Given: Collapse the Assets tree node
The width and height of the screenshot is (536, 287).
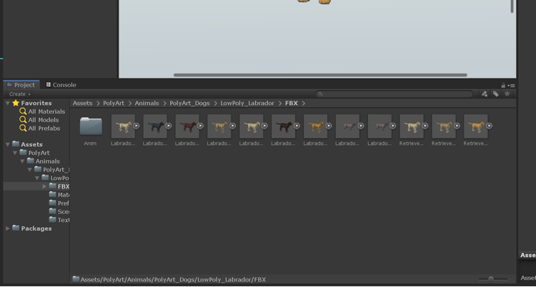Looking at the screenshot, I should tap(8, 144).
